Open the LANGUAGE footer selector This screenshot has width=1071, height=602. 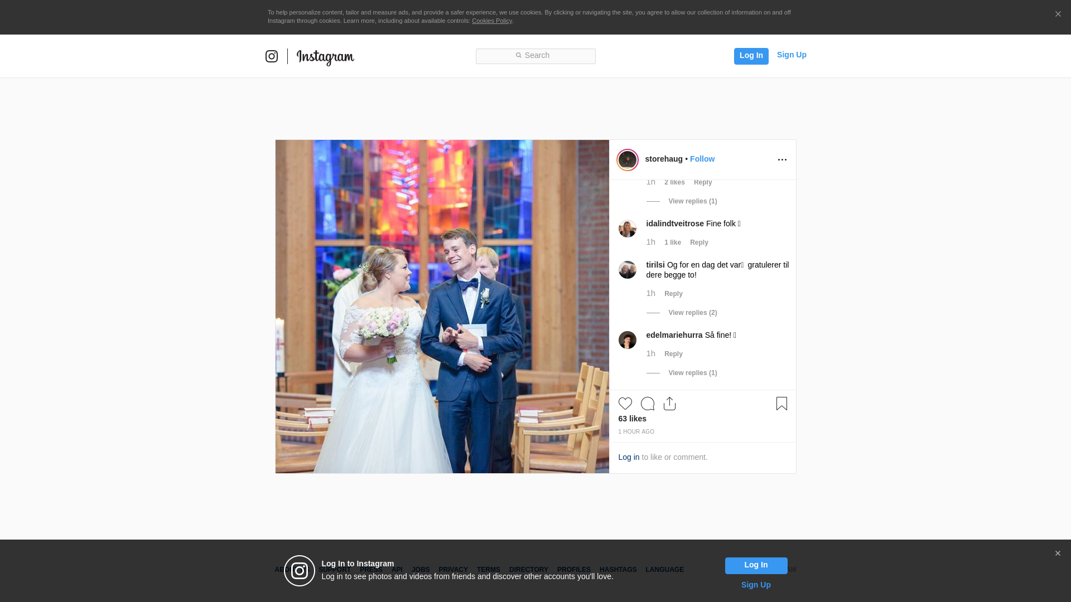(x=665, y=570)
